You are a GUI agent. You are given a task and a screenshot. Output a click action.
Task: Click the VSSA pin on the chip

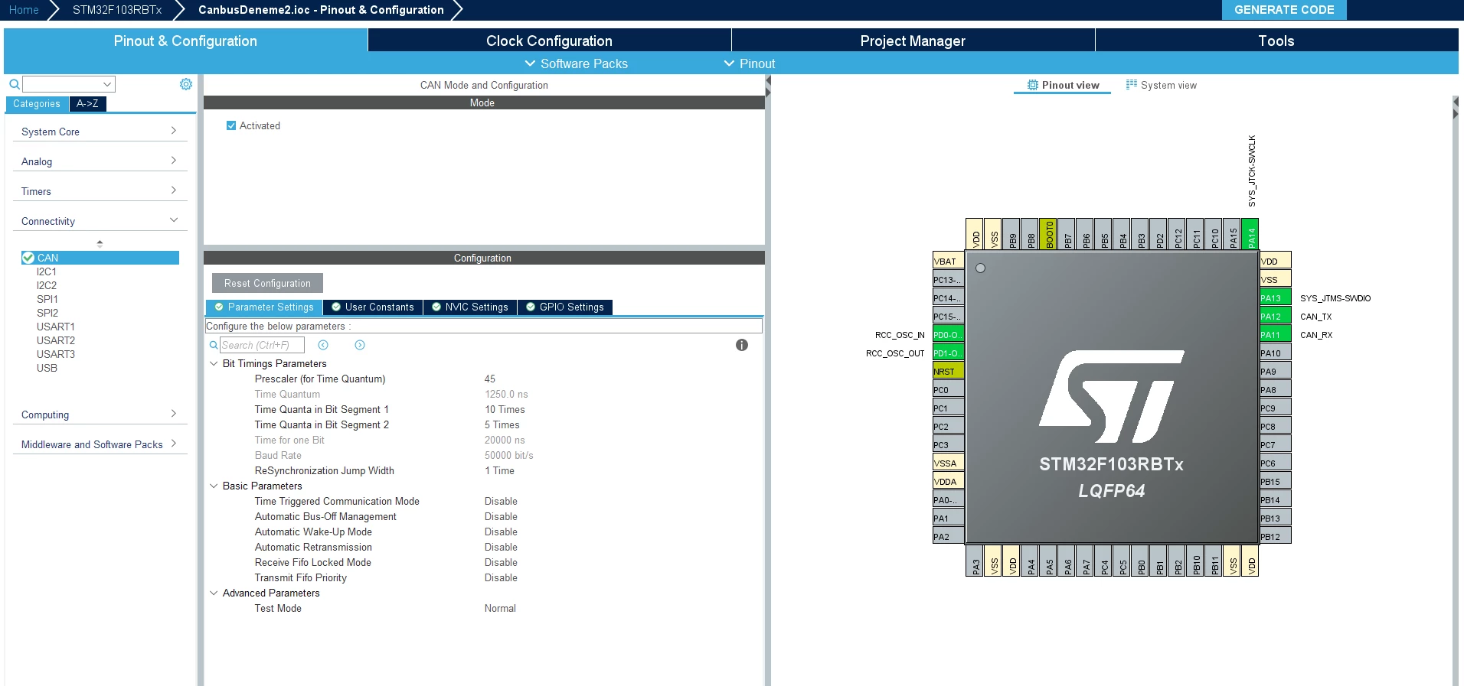pyautogui.click(x=948, y=463)
